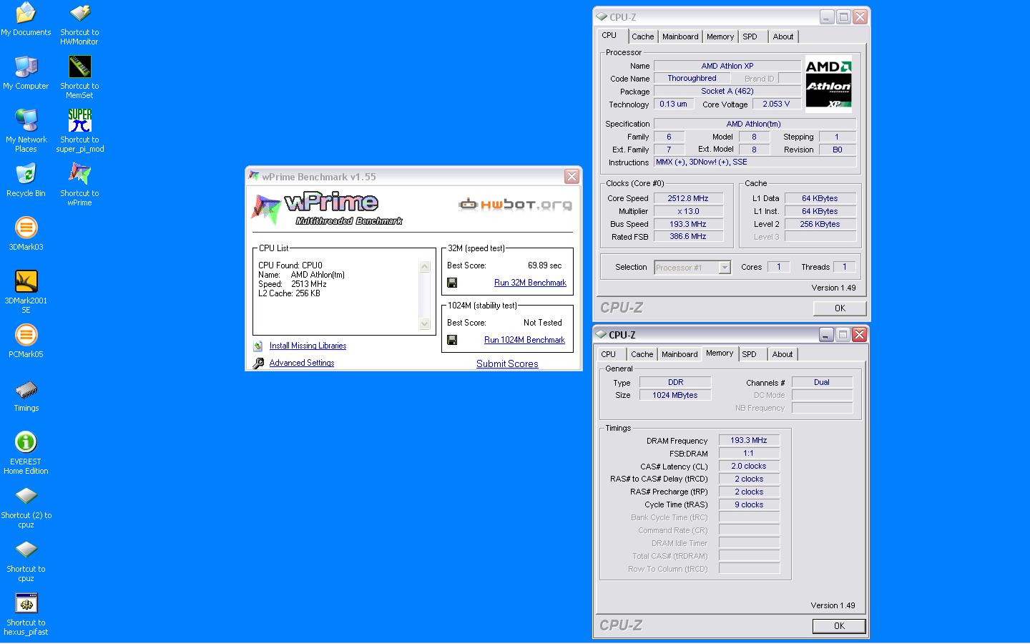Click CPU List scrollbar up arrow
1030x644 pixels.
(x=425, y=267)
